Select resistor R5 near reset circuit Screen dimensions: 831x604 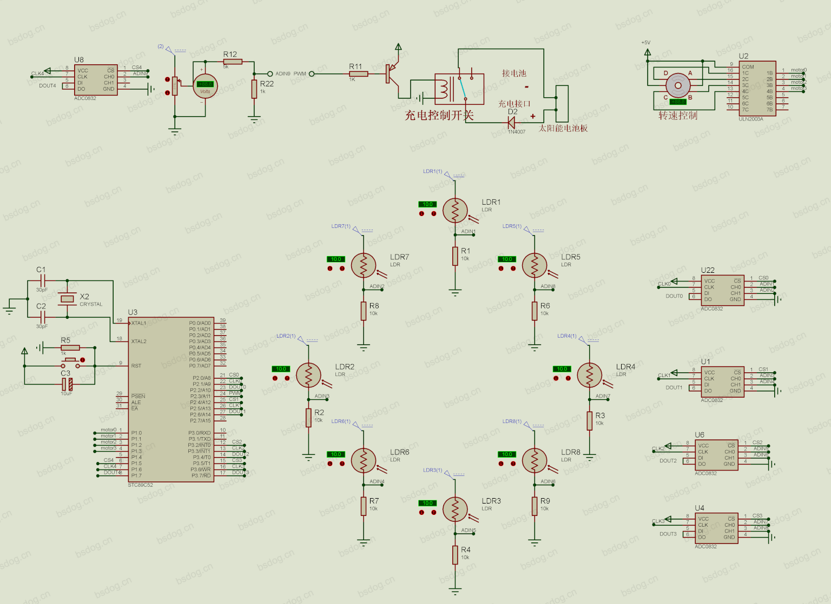coord(70,347)
